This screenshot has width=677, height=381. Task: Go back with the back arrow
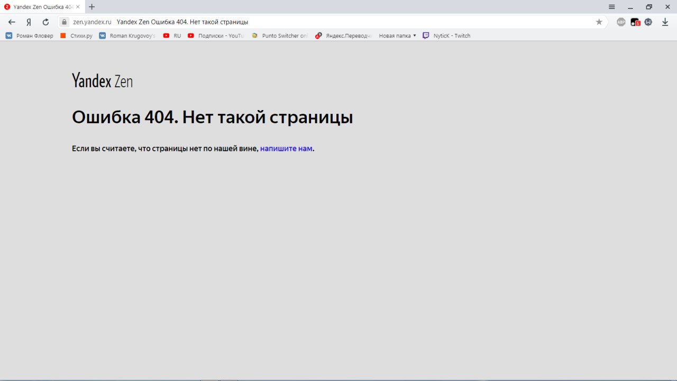coord(12,22)
